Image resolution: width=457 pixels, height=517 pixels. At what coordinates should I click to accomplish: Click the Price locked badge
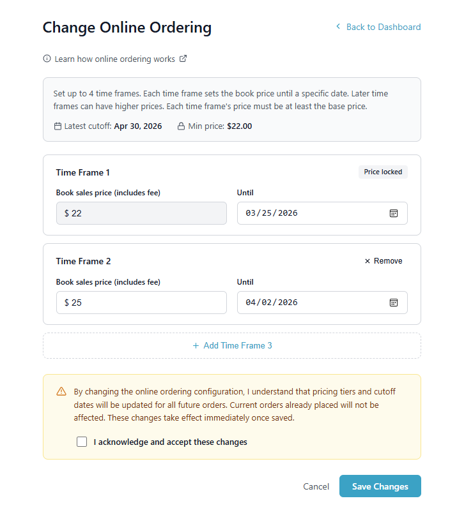point(383,172)
